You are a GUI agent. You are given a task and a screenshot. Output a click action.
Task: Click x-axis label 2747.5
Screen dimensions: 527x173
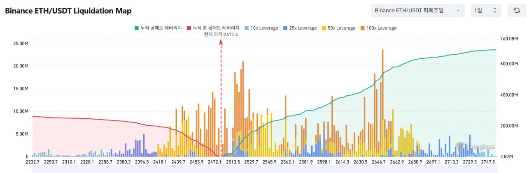pyautogui.click(x=487, y=162)
